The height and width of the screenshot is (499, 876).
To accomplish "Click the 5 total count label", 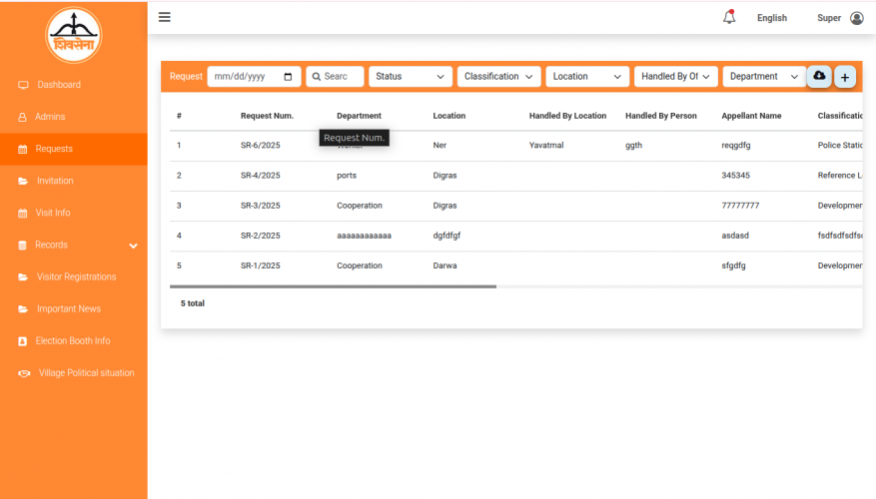I will pyautogui.click(x=192, y=303).
